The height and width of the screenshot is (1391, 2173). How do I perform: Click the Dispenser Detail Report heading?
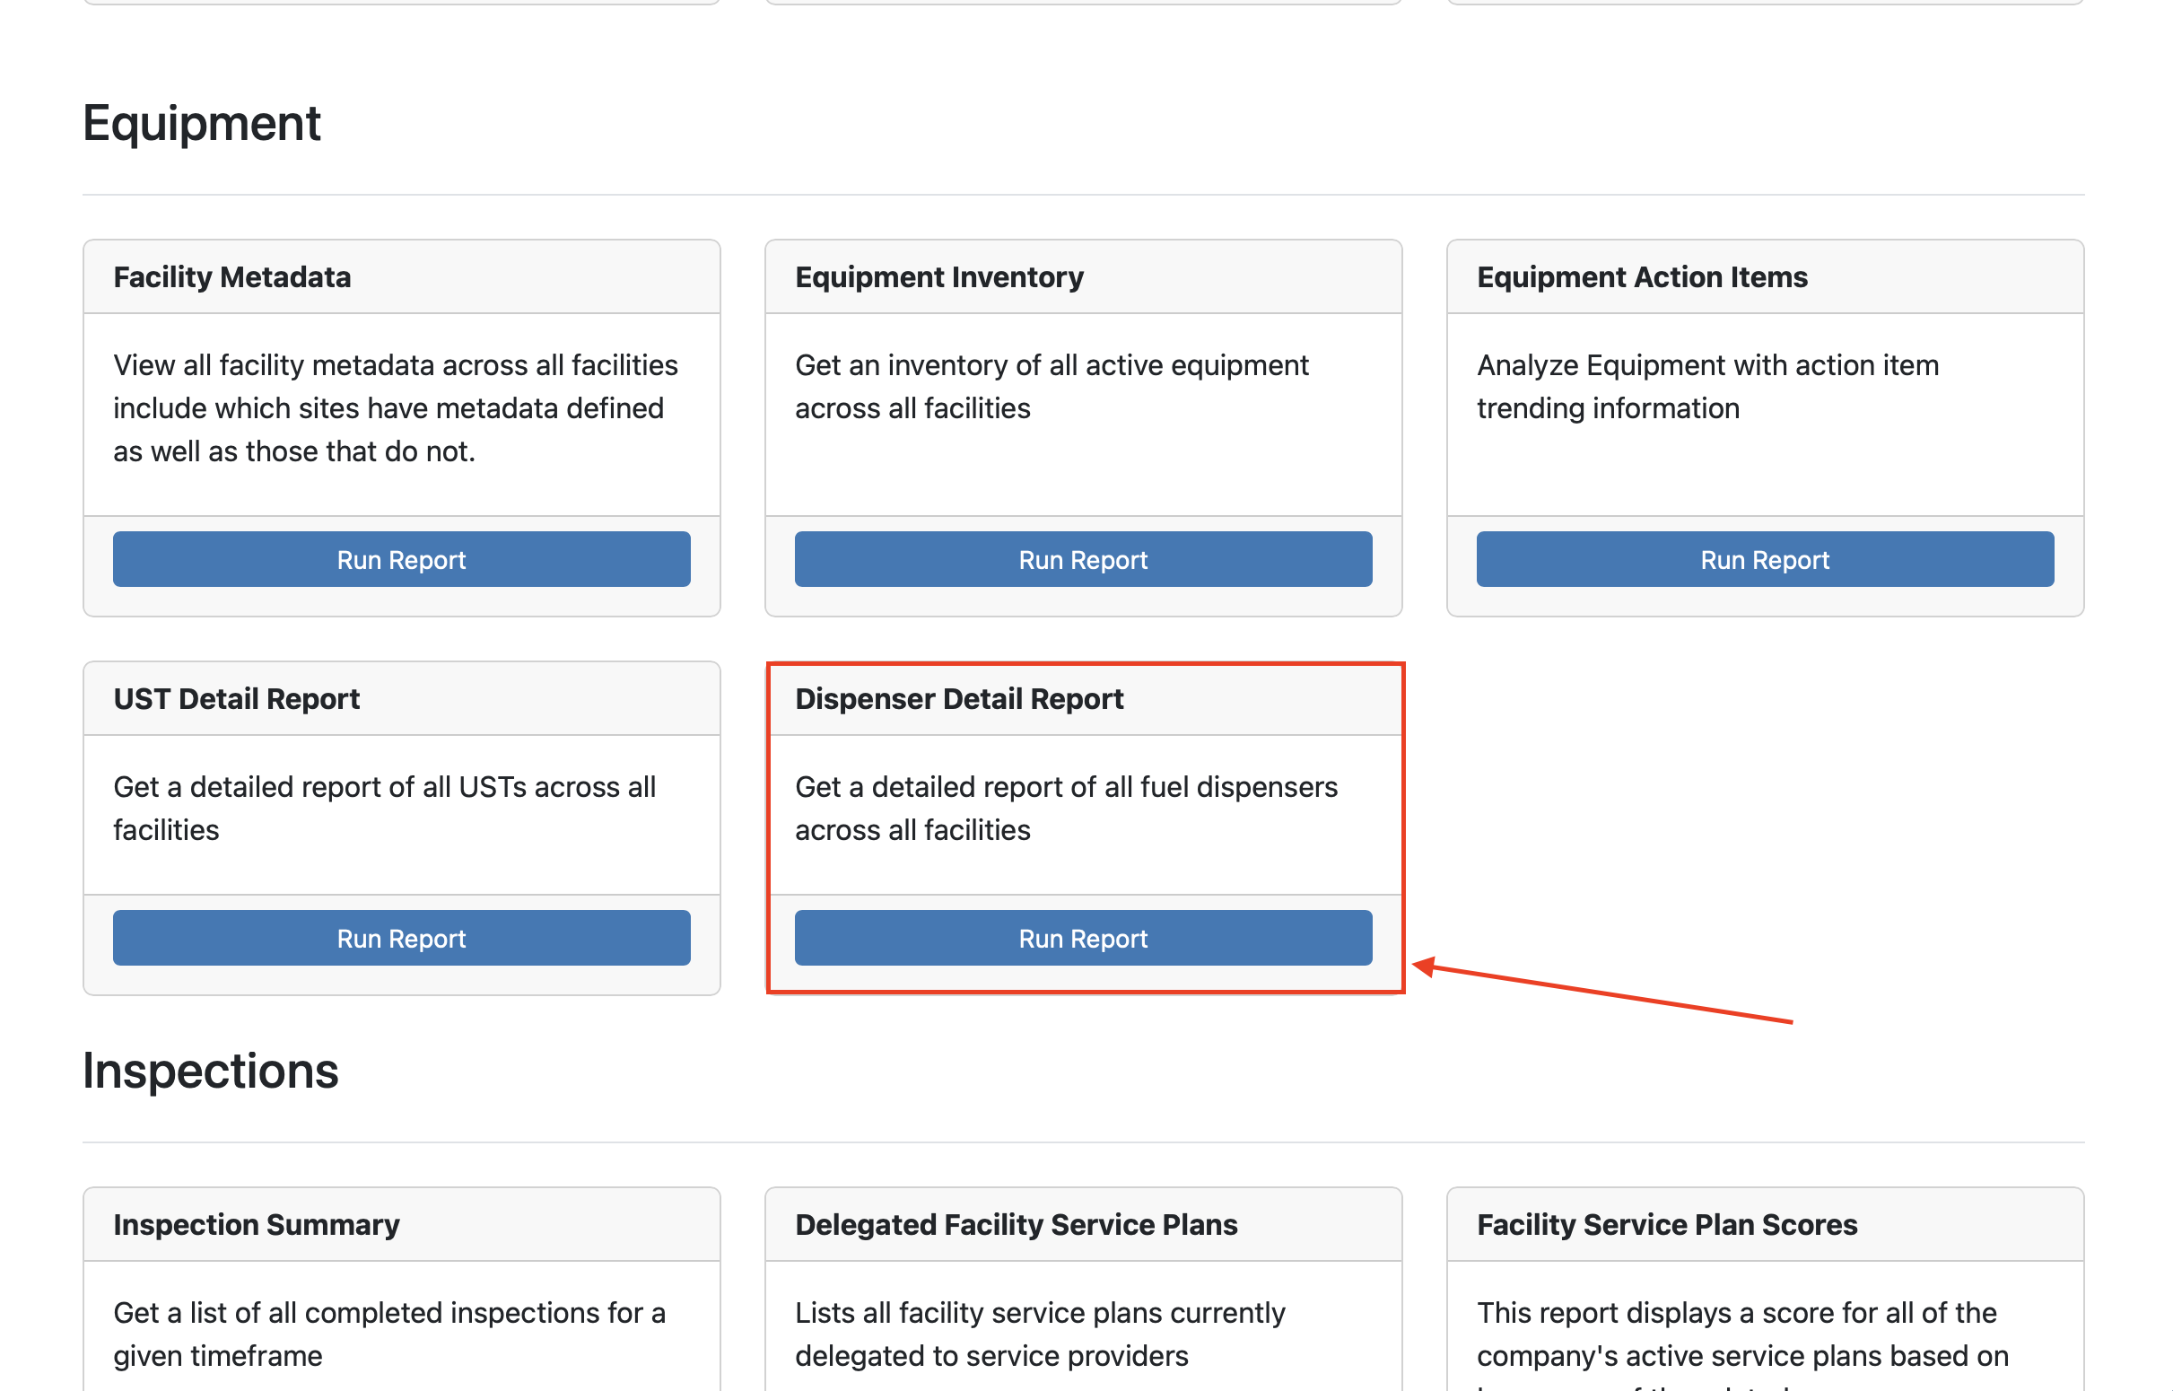point(959,698)
